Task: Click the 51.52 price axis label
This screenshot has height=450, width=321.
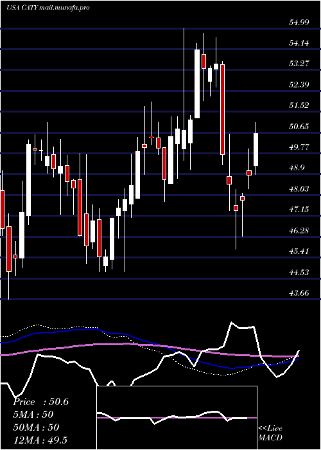Action: tap(299, 105)
